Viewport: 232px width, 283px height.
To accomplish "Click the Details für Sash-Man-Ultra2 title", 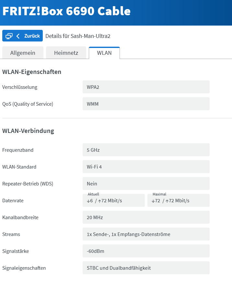I will [x=78, y=36].
